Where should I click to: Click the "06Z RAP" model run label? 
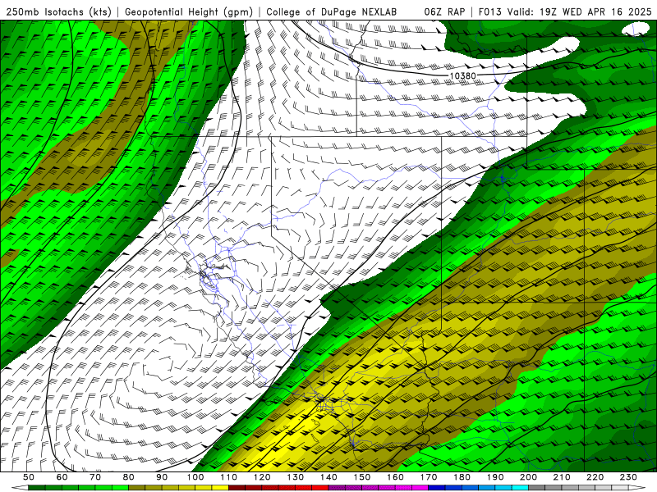coord(444,11)
